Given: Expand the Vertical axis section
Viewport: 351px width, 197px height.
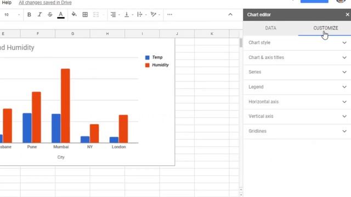Looking at the screenshot, I should [x=297, y=117].
